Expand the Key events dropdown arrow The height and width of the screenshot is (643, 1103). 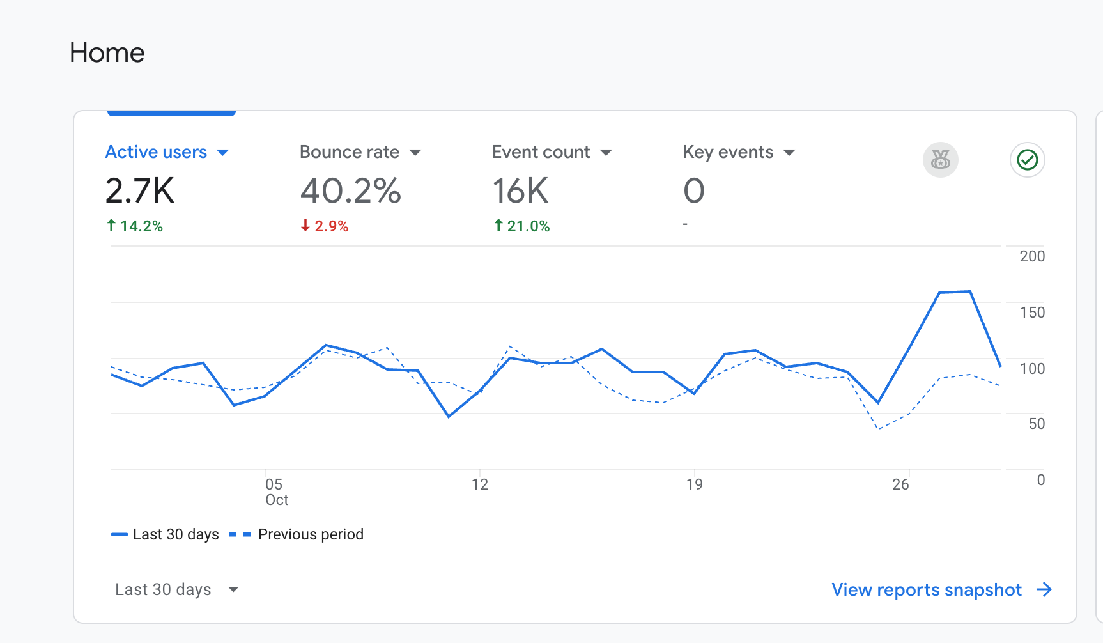(789, 153)
